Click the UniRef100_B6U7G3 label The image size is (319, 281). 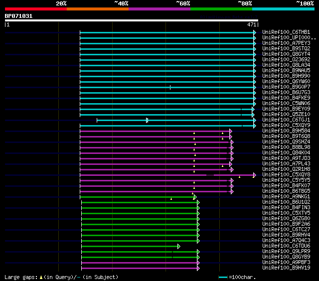click(286, 92)
